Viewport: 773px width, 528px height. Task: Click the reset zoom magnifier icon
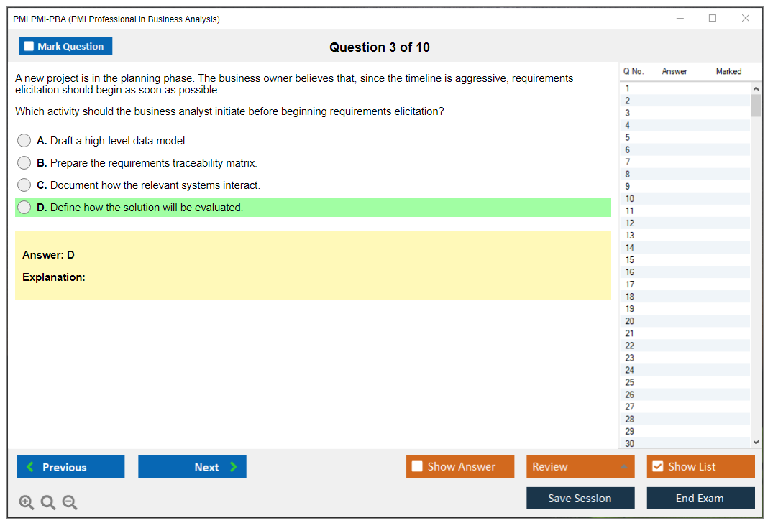(x=48, y=503)
